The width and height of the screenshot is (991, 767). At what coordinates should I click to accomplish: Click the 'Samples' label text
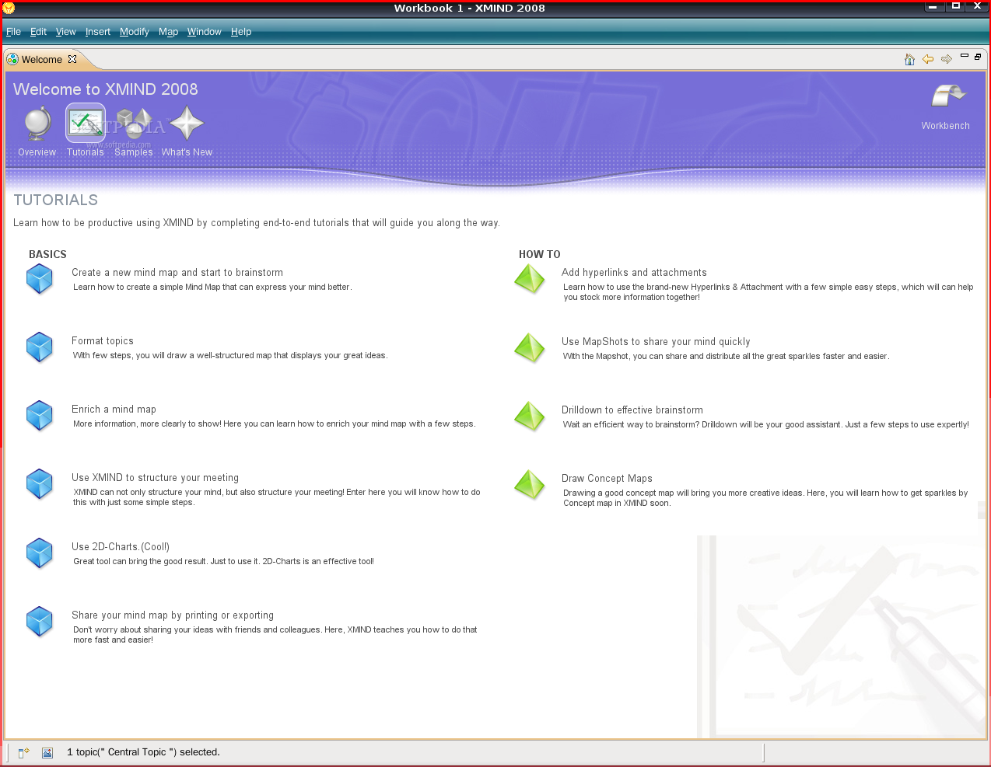click(134, 152)
